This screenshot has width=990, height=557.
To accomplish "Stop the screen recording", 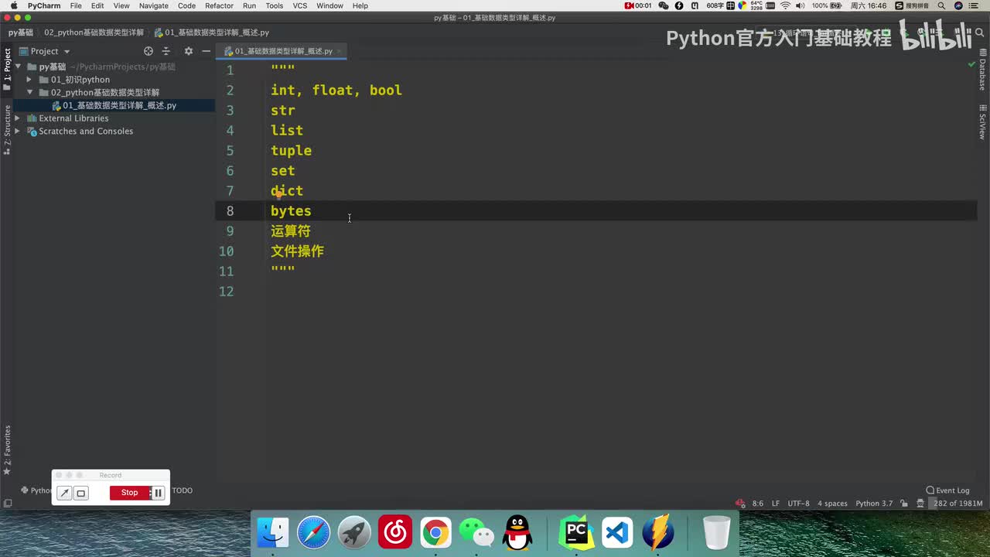I will point(129,493).
